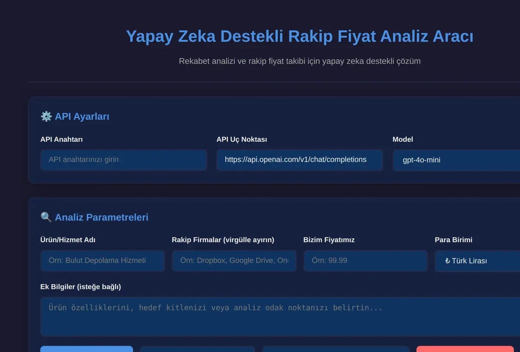Click the gear icon beside API Ayarları

point(46,116)
